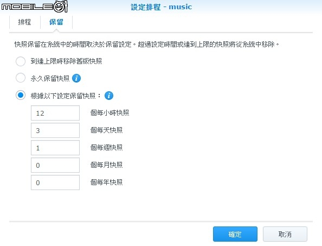
Task: Confirm settings with 確定 button
Action: click(235, 234)
